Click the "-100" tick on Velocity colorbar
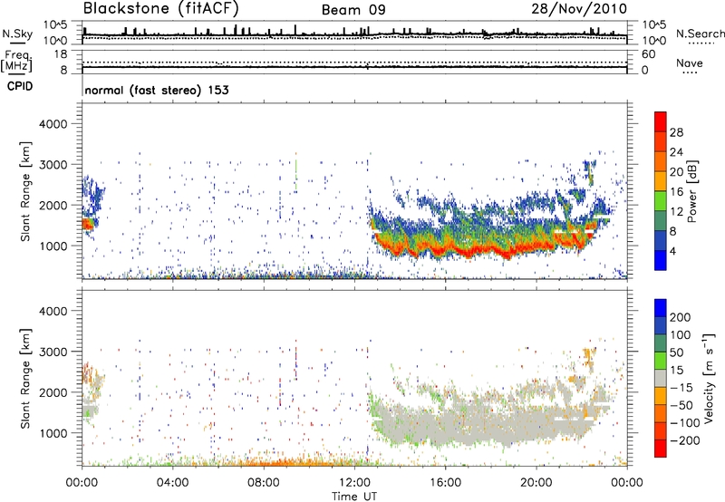 point(684,423)
